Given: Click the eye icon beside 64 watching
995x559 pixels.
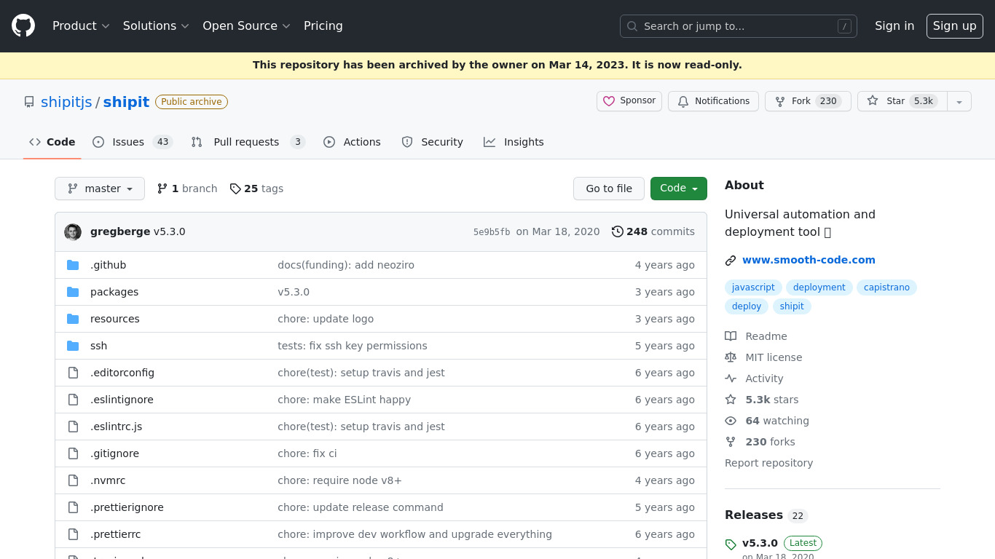Looking at the screenshot, I should [731, 421].
